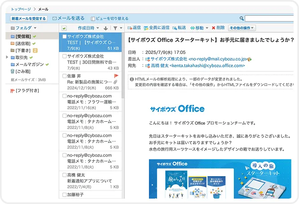Forward the mail with 転送 icon
Image resolution: width=299 pixels, height=204 pixels.
179,28
